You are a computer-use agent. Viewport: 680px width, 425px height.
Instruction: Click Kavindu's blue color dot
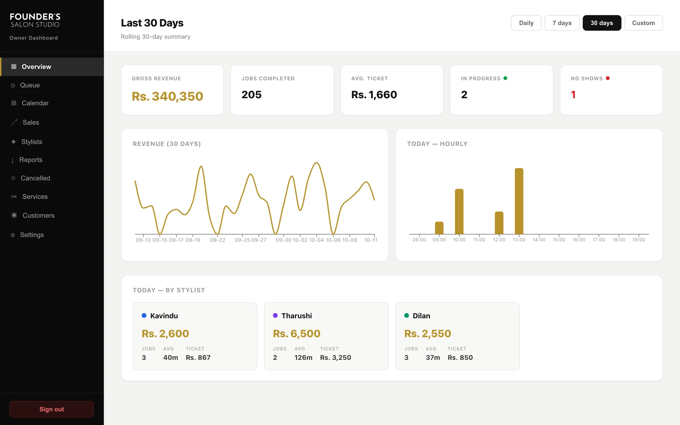coord(144,316)
